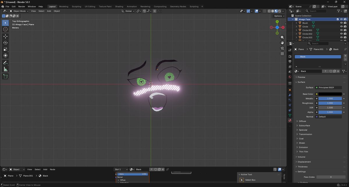Pick the Transform tool
Screen dimensions: 349x187
click(6, 55)
